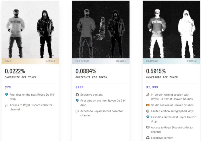Click the 0.5915% ownership per token text
Screen dimensions: 201x141
[156, 71]
